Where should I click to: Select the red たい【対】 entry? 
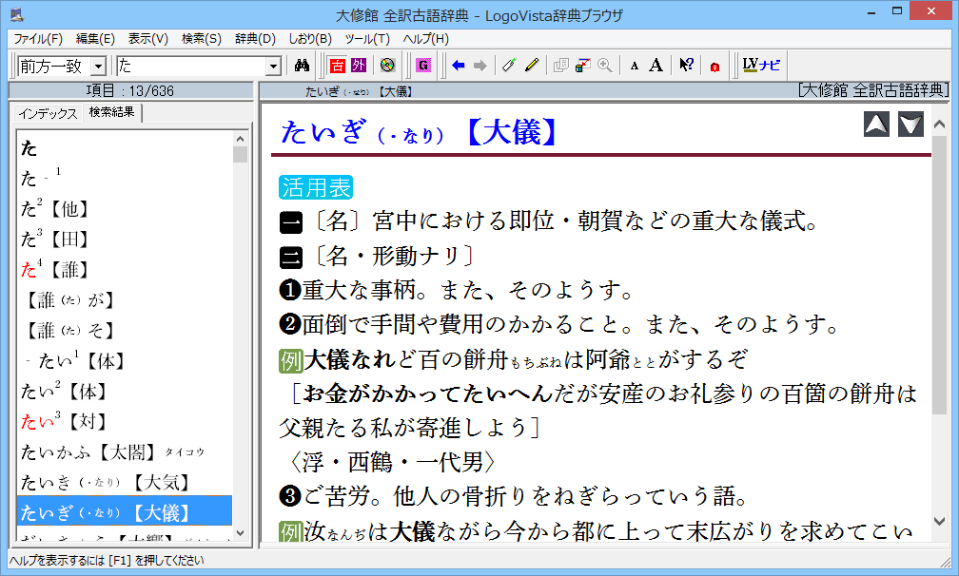click(x=65, y=421)
